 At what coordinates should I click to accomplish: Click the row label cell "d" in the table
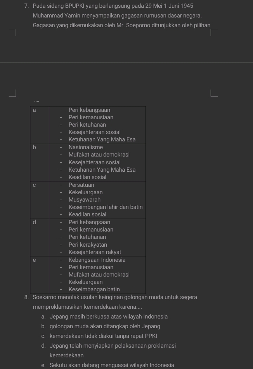click(40, 237)
